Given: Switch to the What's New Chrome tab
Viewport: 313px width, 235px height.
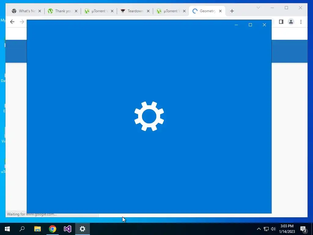Looking at the screenshot, I should (24, 11).
